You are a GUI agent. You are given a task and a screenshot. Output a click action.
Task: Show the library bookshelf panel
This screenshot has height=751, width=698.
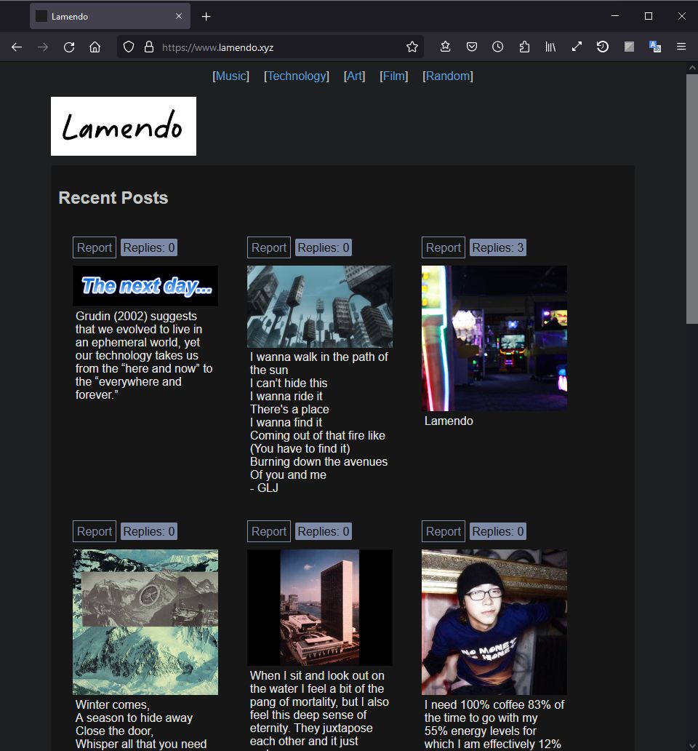[x=550, y=47]
